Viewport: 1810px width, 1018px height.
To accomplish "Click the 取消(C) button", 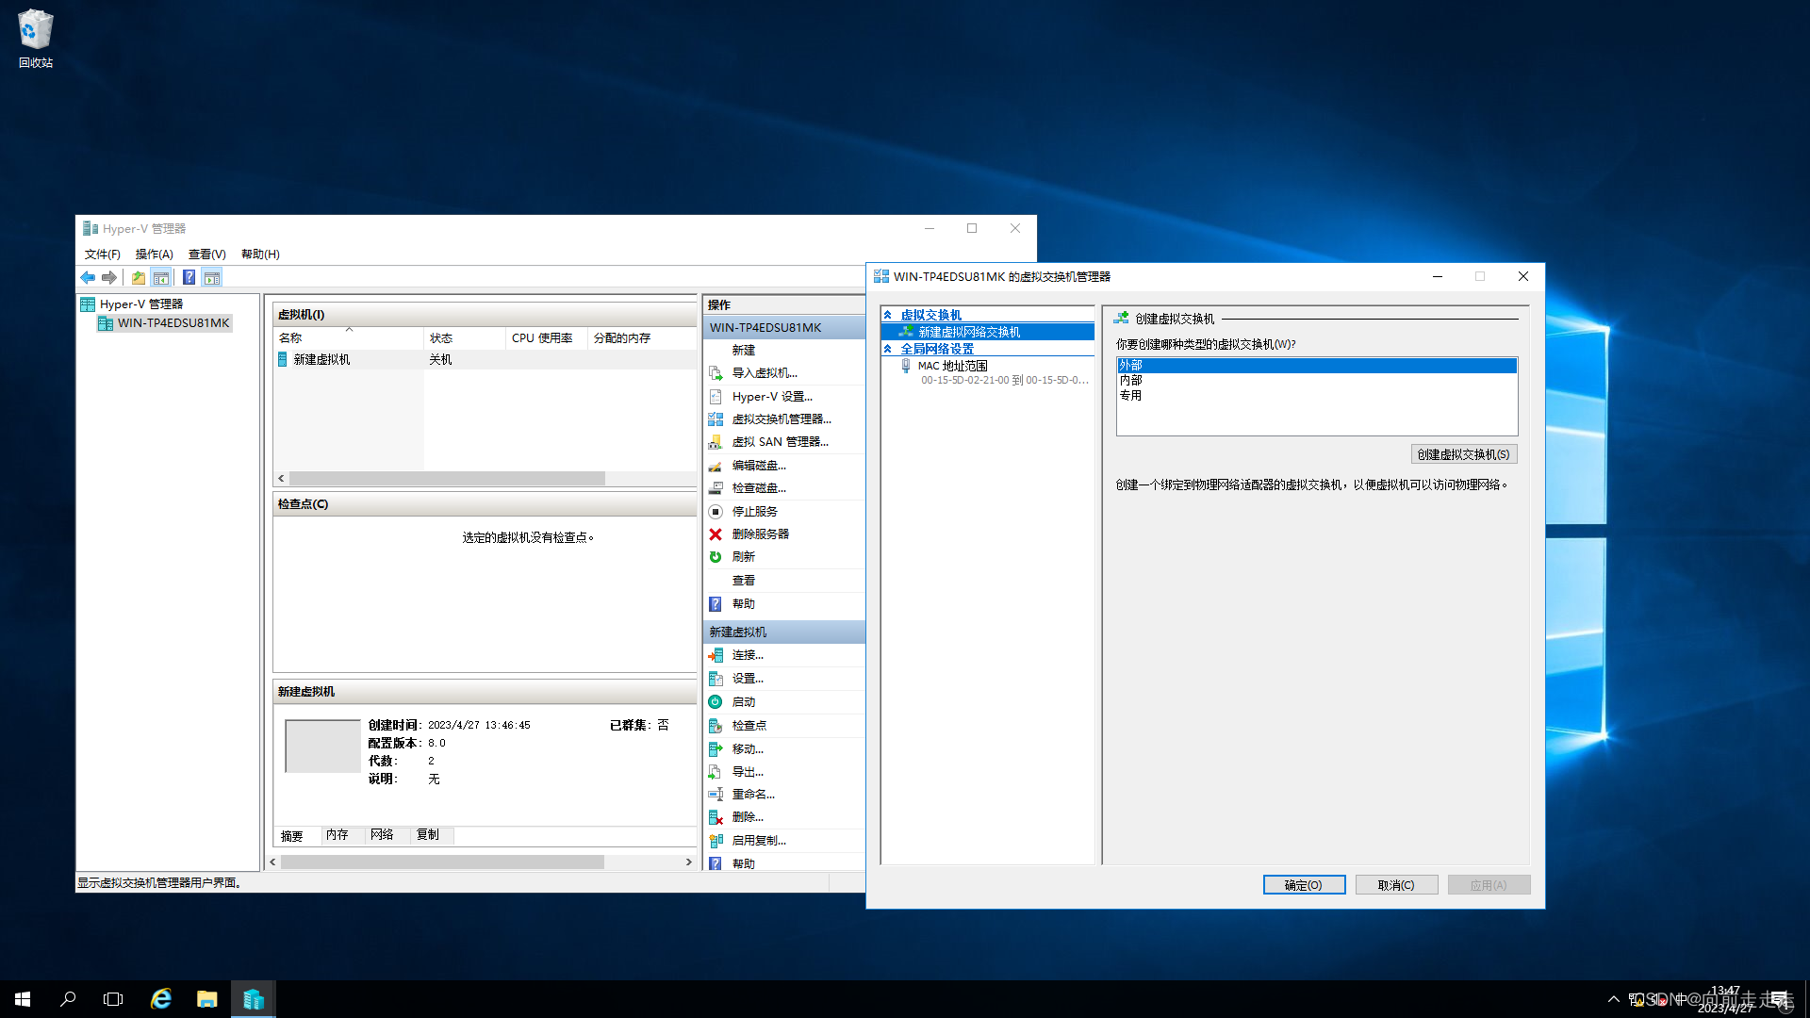I will (1395, 885).
